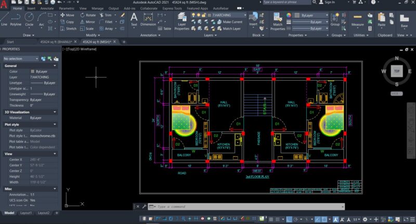Use the Copy tool in Modify
The image size is (416, 224).
click(67, 22)
